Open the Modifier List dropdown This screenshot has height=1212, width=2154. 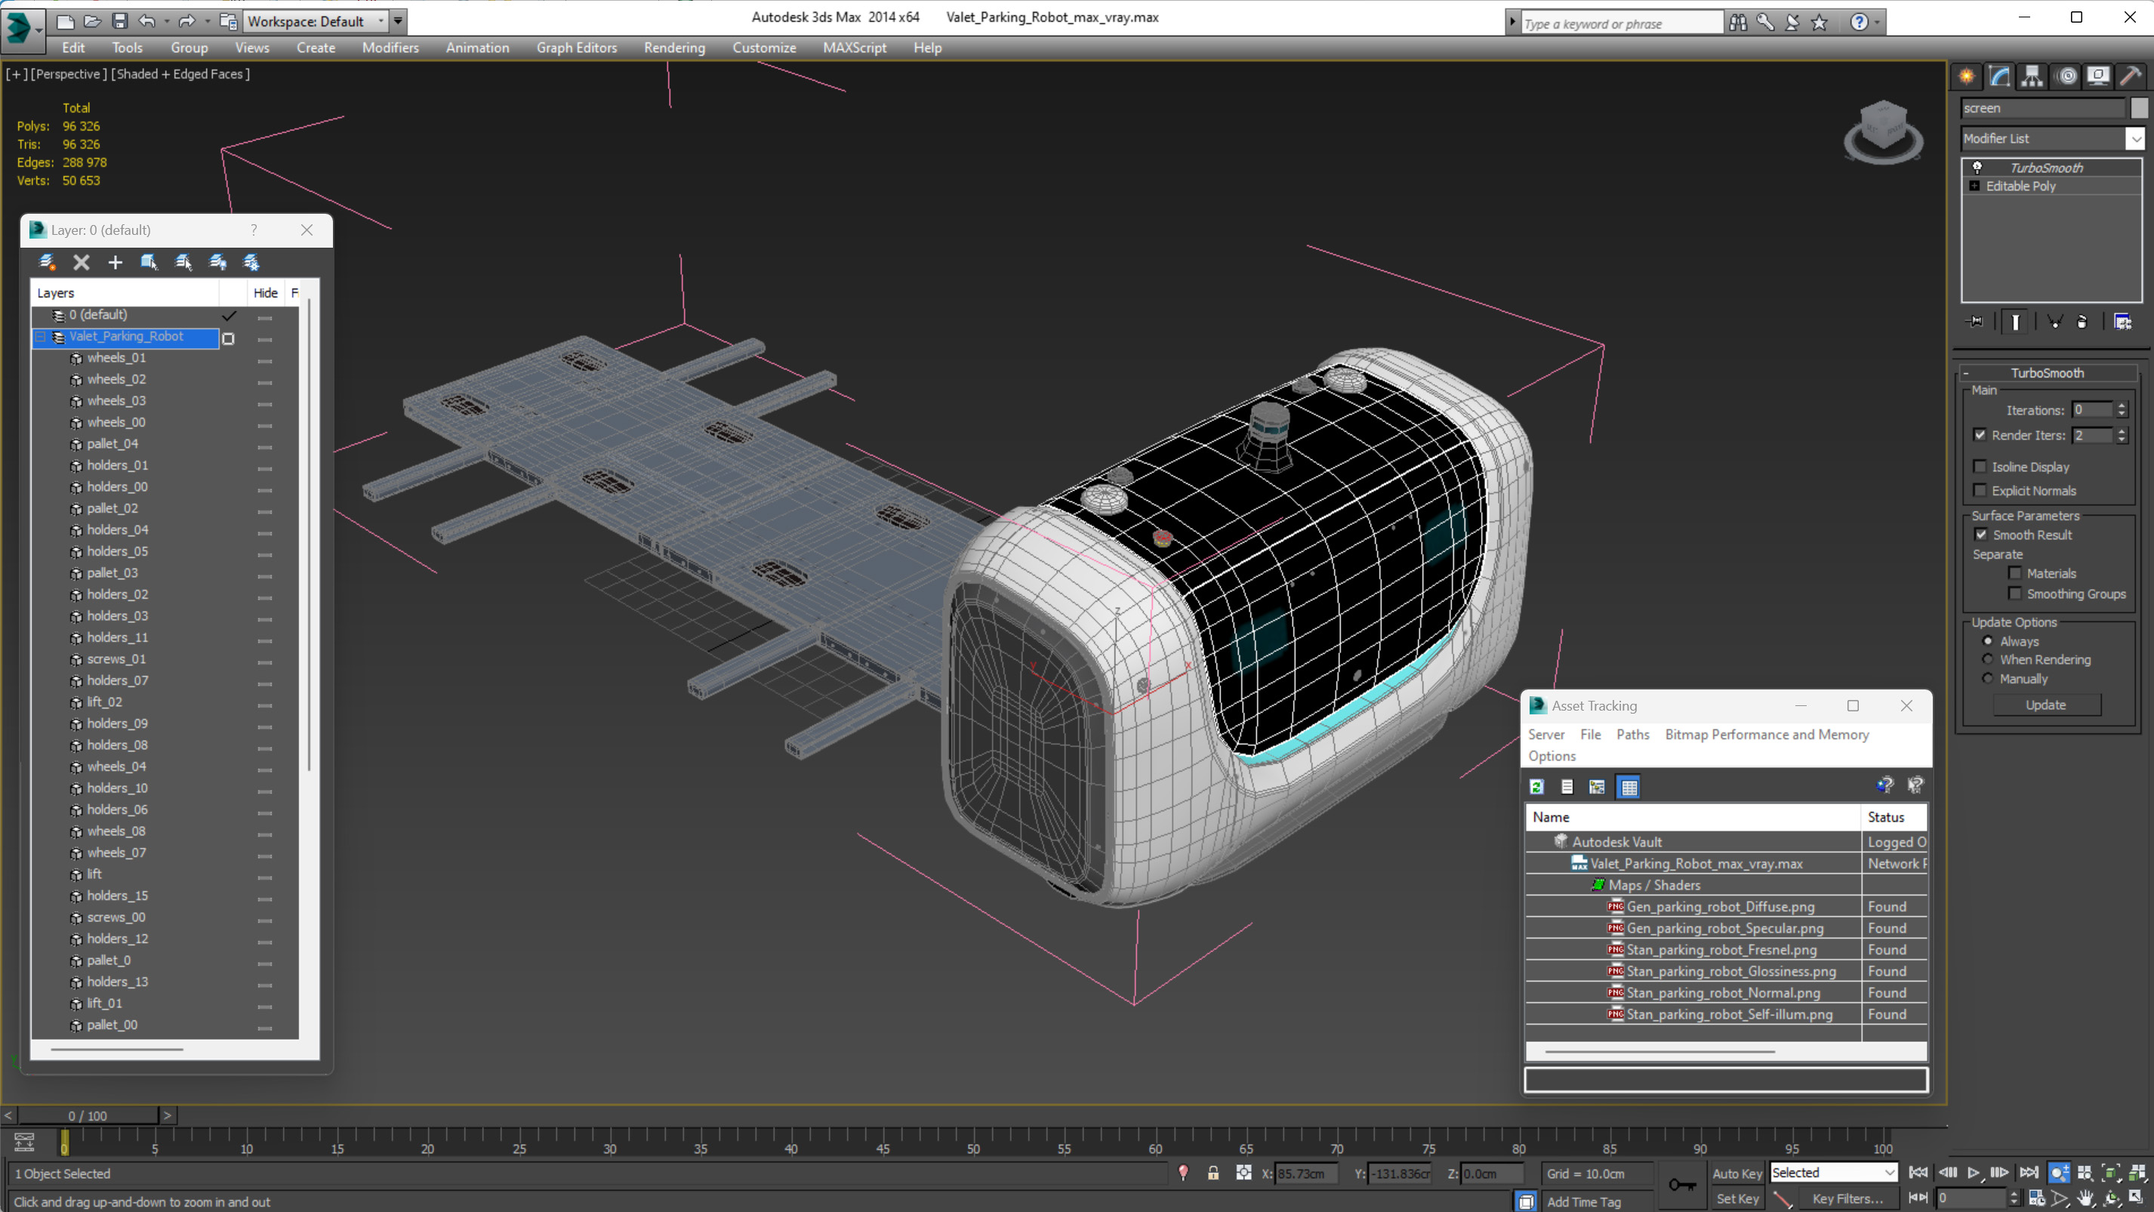[2135, 138]
